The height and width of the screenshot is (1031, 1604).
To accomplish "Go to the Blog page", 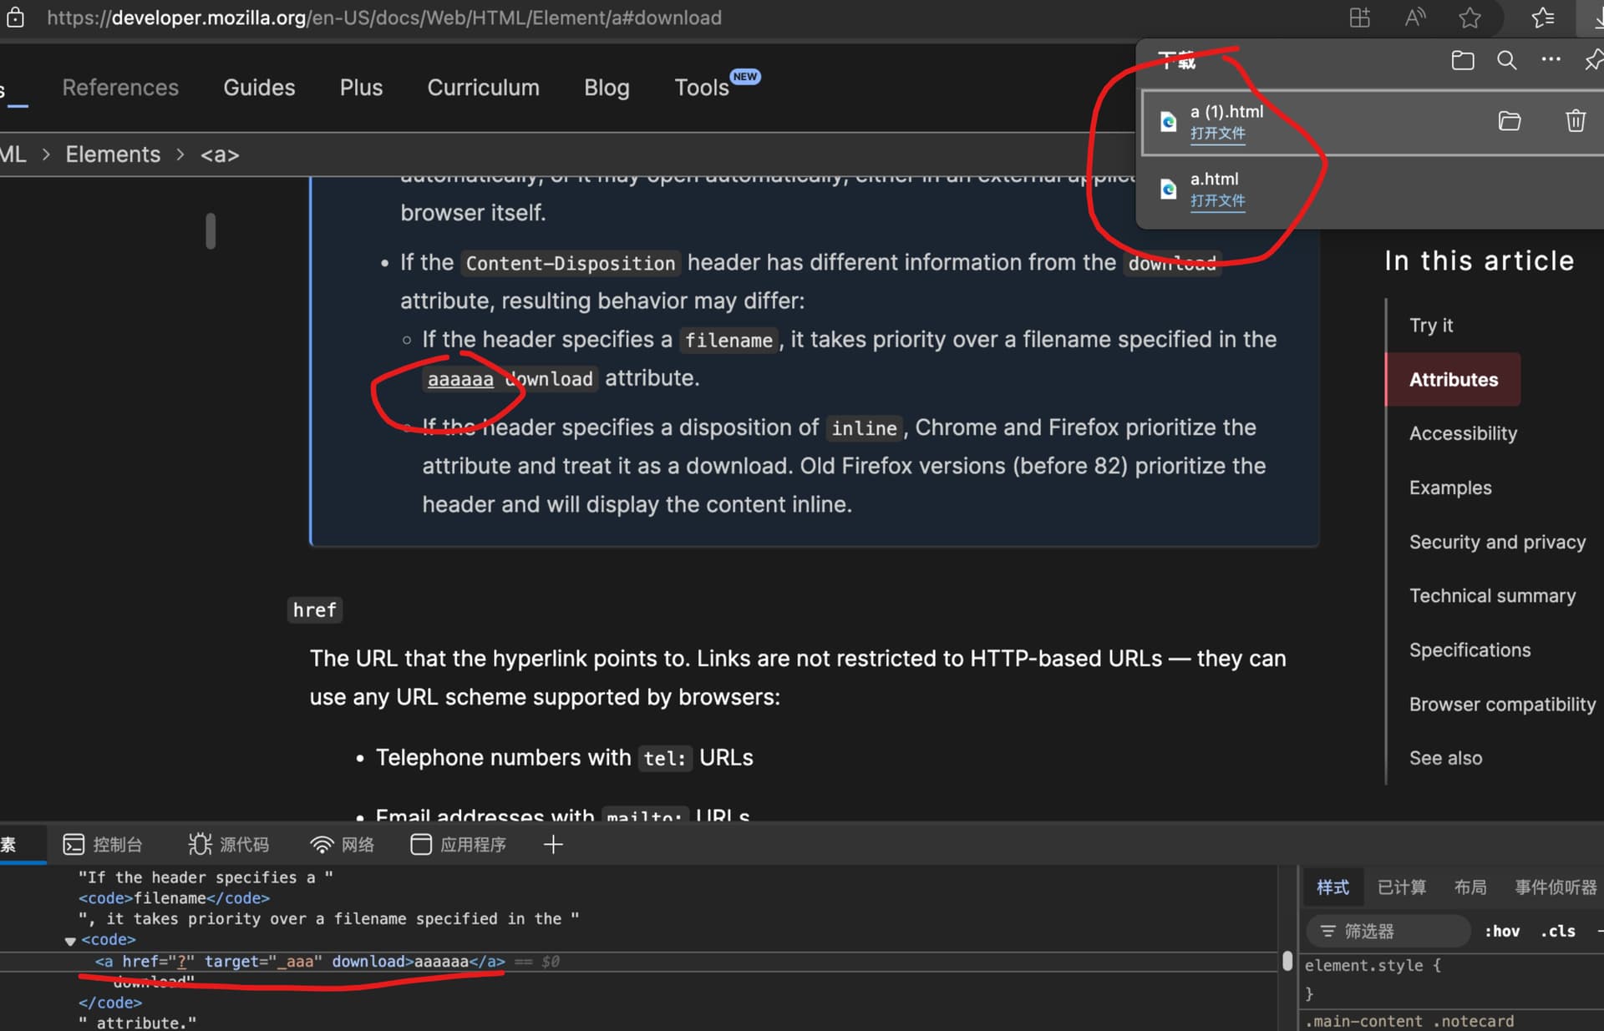I will [x=607, y=88].
